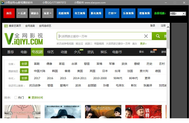Search related keyword 赵丽颖
This screenshot has height=123, width=189.
pos(92,85)
